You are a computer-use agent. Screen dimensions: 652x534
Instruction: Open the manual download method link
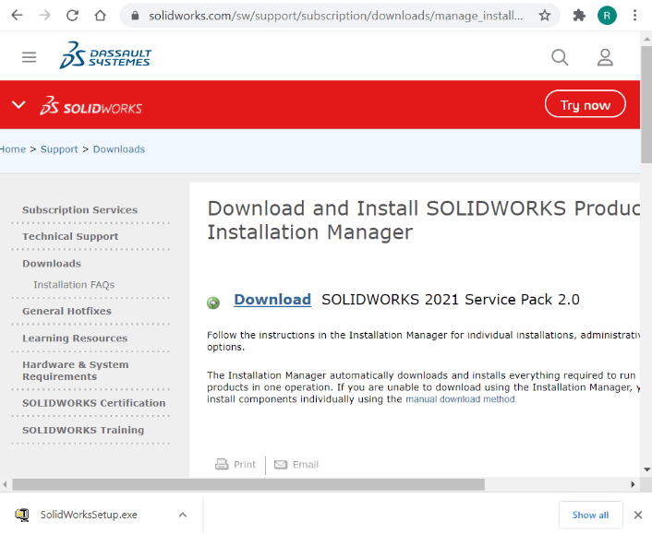pos(461,399)
